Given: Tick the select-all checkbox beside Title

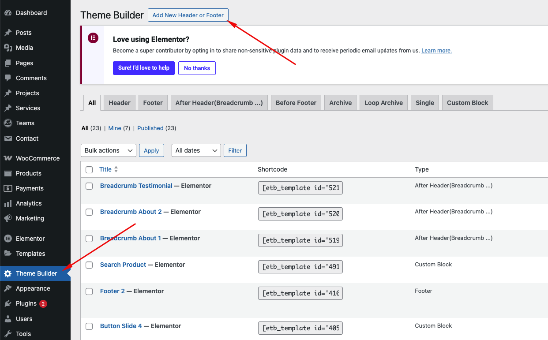Looking at the screenshot, I should 89,170.
